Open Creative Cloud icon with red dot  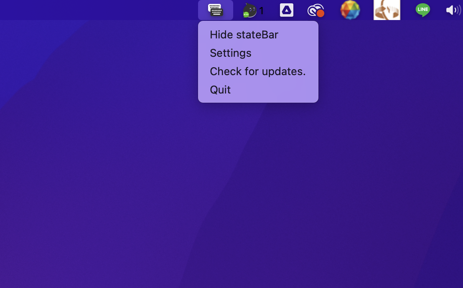315,10
